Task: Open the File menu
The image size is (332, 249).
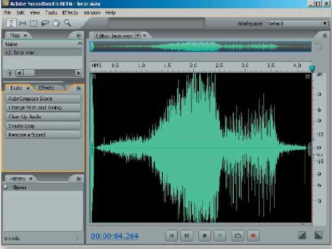Action: (7, 13)
